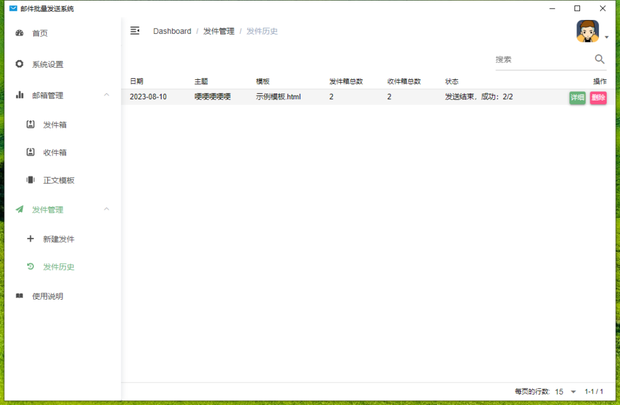This screenshot has height=405, width=620.
Task: Delete the record using the 删除 button
Action: tap(598, 97)
